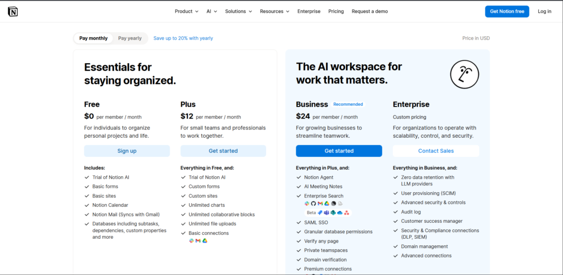Screen dimensions: 563x275
Task: Click 'Advanced security & controls' row
Action: (x=433, y=203)
